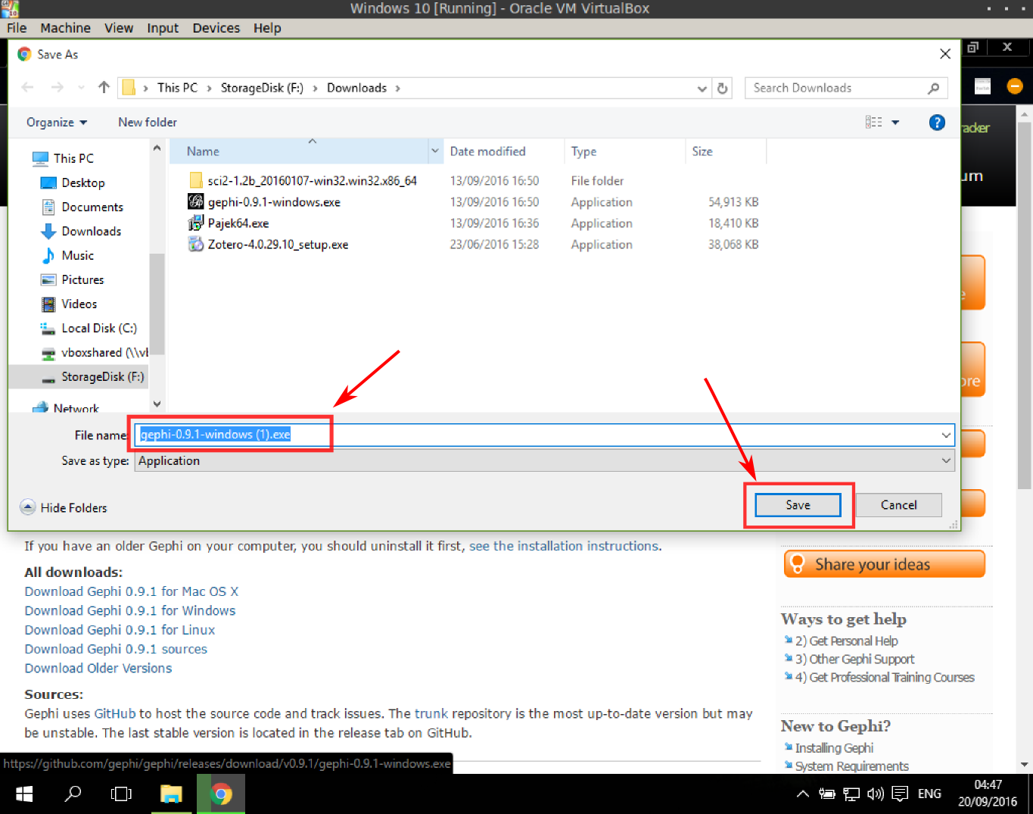
Task: Open VirtualBox Machine menu
Action: [x=65, y=28]
